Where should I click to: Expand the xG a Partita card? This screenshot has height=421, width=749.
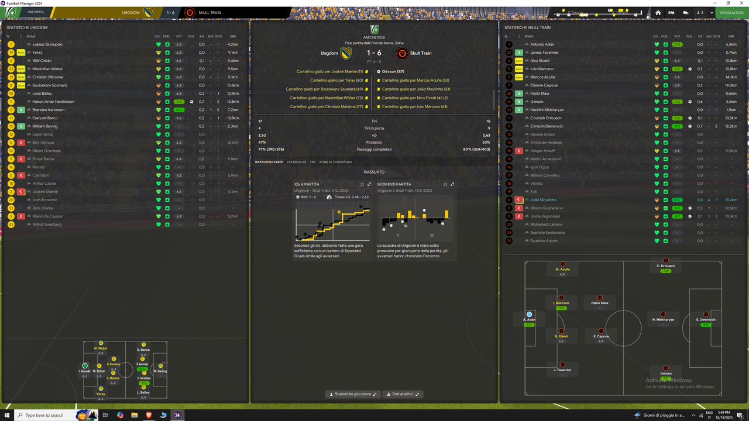coord(369,184)
